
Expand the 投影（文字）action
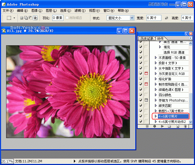click(156, 63)
